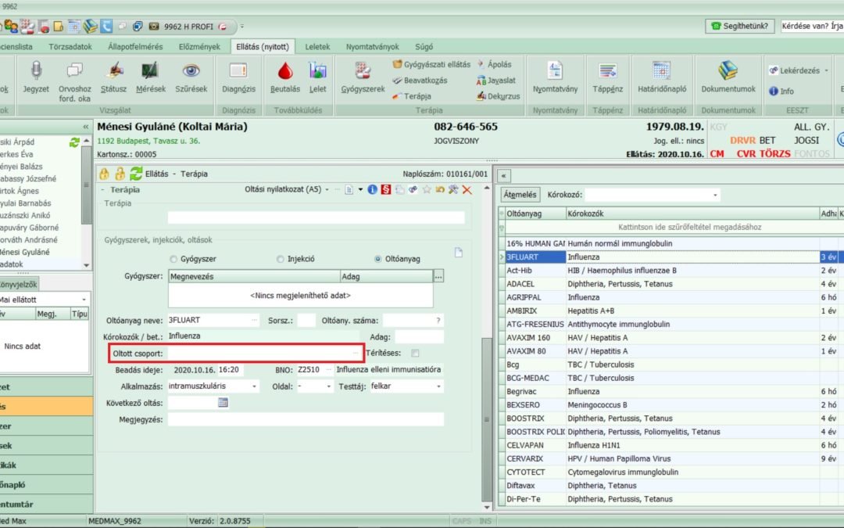Open the calendar picker for Következő oltás
The width and height of the screenshot is (844, 528).
(223, 402)
